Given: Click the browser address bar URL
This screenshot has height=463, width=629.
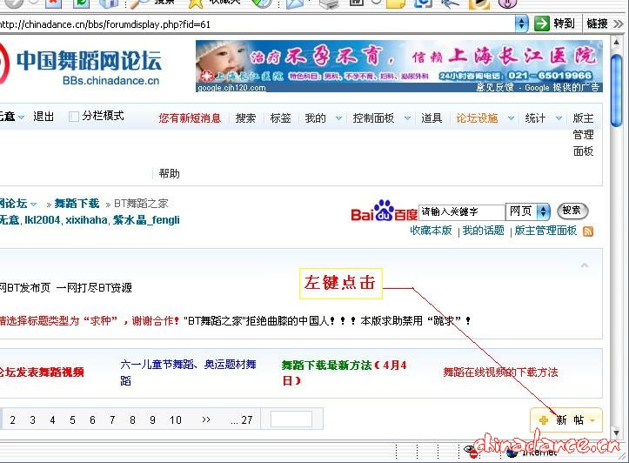Looking at the screenshot, I should tap(105, 24).
